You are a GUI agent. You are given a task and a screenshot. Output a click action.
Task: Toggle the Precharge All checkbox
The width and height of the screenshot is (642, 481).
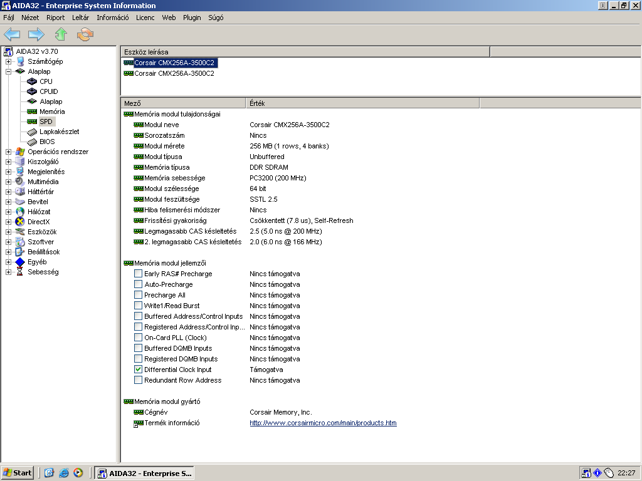[x=139, y=295]
